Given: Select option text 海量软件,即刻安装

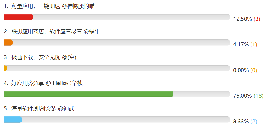Looking at the screenshot, I should click(x=34, y=109).
